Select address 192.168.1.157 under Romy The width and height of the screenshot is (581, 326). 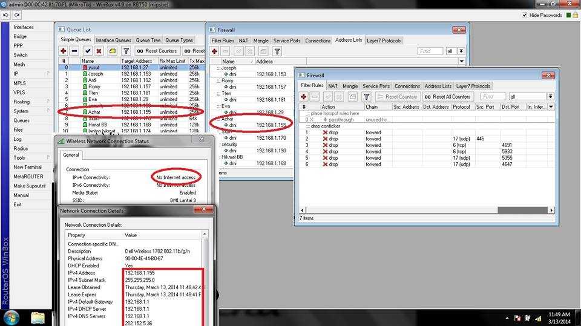pyautogui.click(x=271, y=86)
